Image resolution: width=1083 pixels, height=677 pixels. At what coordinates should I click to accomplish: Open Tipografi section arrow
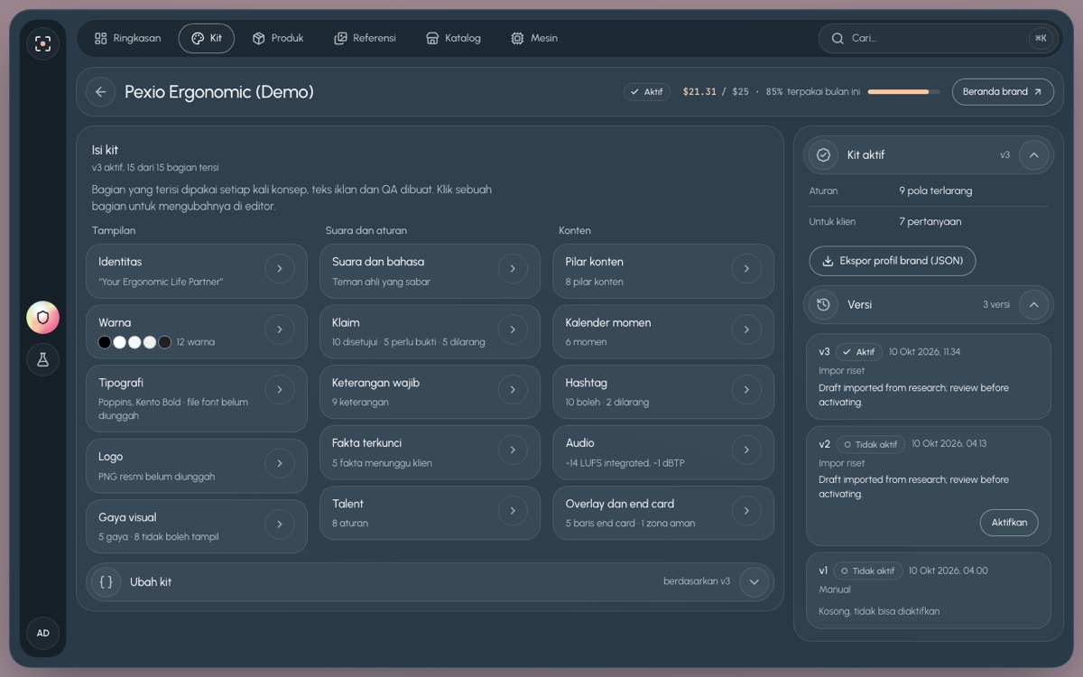click(280, 390)
